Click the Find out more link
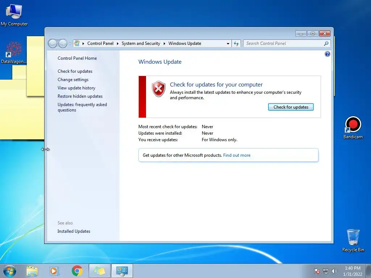Screen dimensions: 371x278 coord(237,155)
